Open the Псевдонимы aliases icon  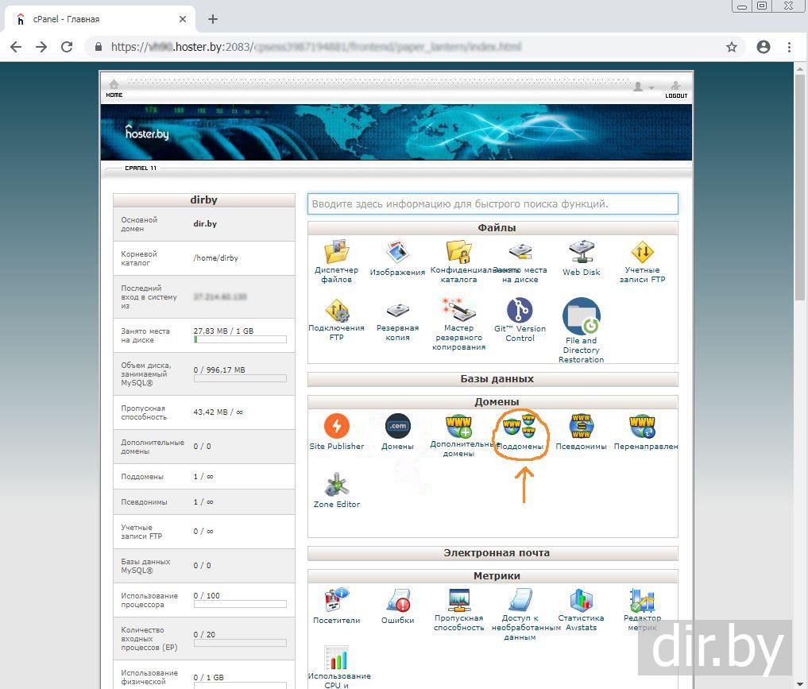click(x=582, y=426)
